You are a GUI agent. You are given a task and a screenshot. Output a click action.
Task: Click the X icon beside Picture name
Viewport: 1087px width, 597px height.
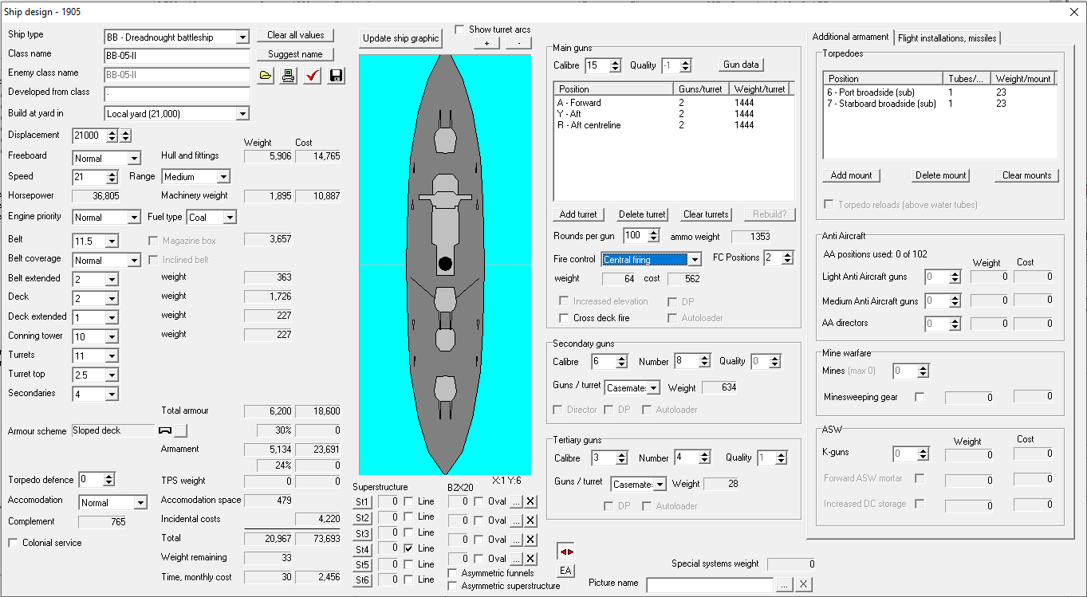(x=804, y=584)
